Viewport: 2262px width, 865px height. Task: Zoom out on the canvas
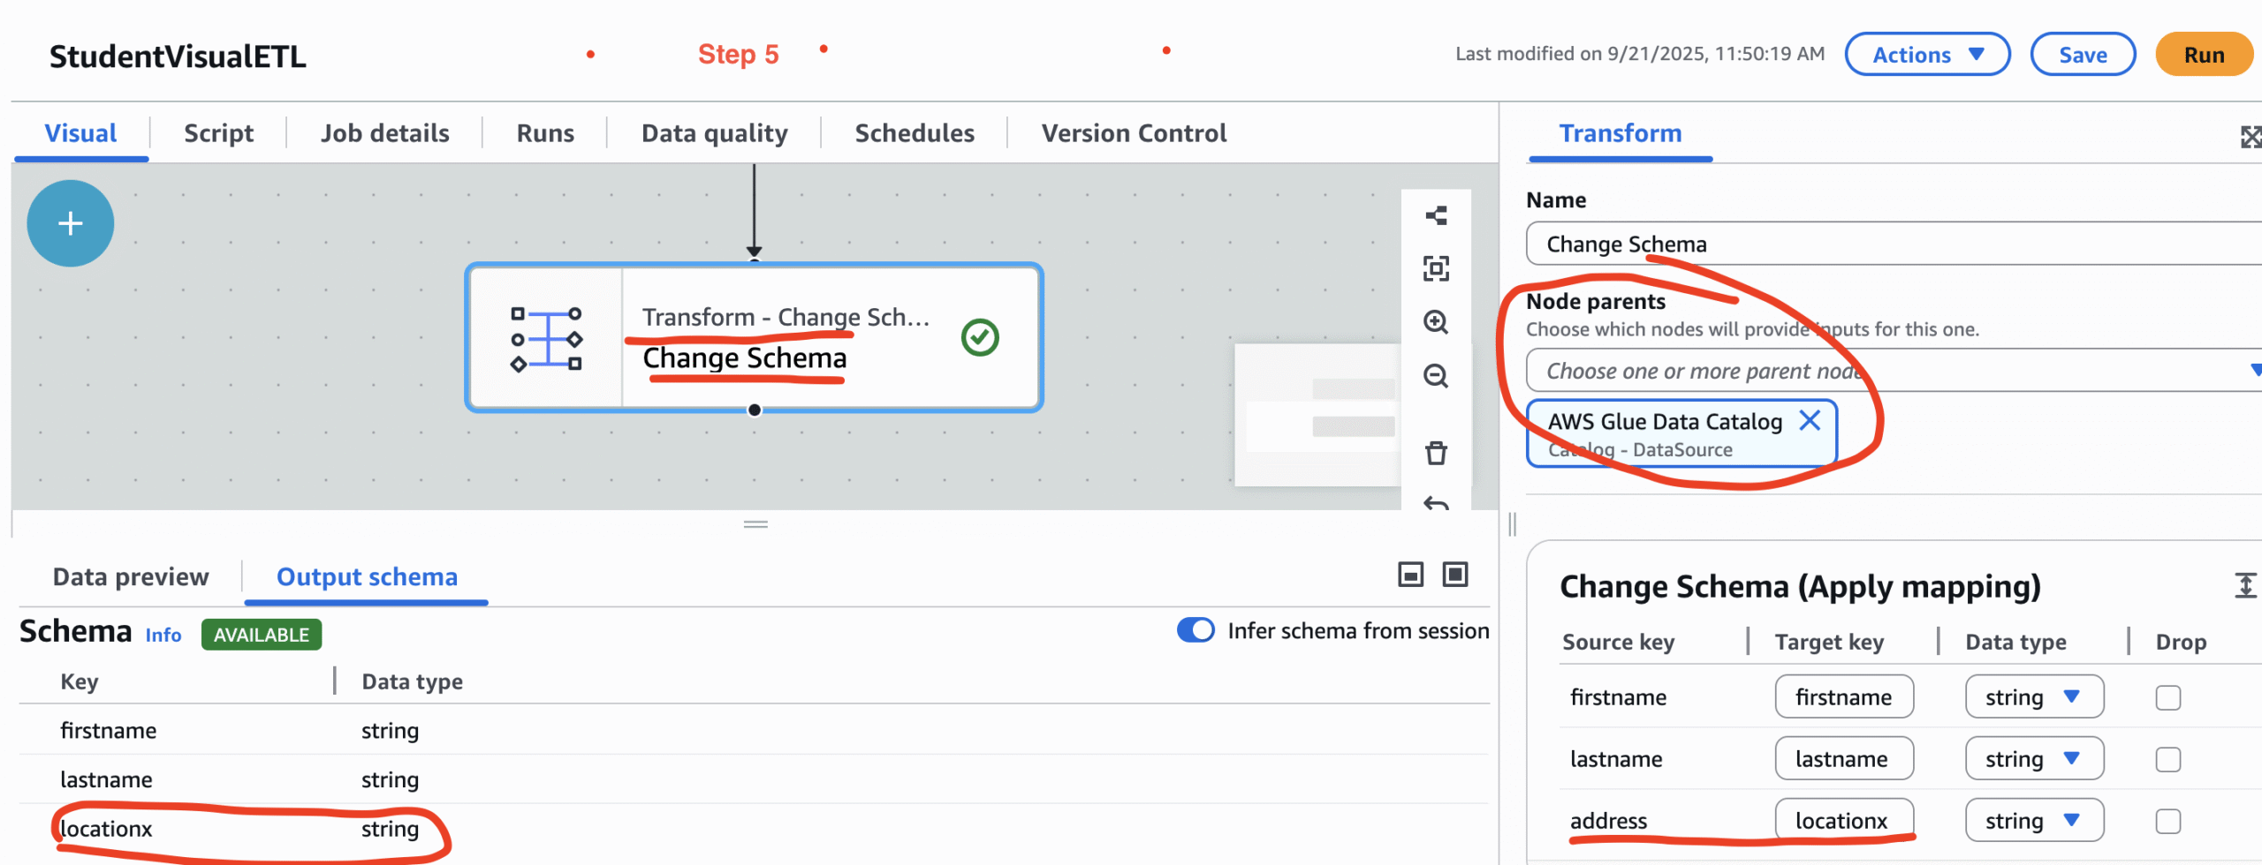point(1436,376)
